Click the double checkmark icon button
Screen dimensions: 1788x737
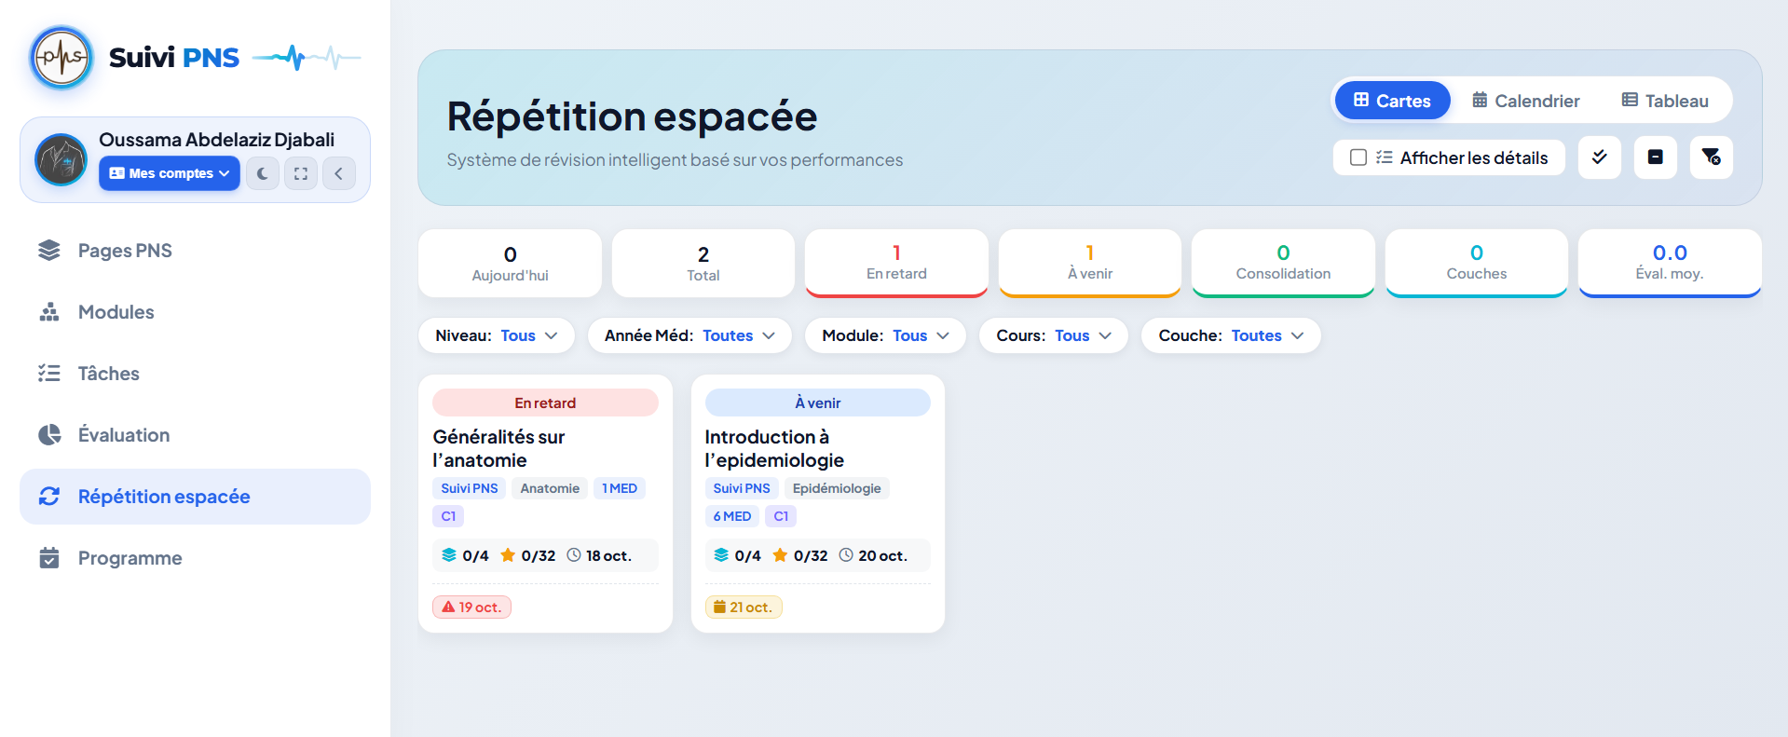coord(1600,157)
